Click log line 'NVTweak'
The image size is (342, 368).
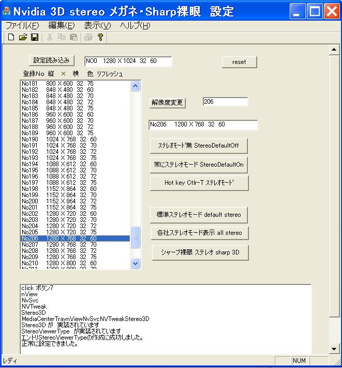click(x=34, y=307)
